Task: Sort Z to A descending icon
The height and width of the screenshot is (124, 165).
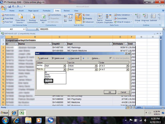Action: click(x=65, y=21)
